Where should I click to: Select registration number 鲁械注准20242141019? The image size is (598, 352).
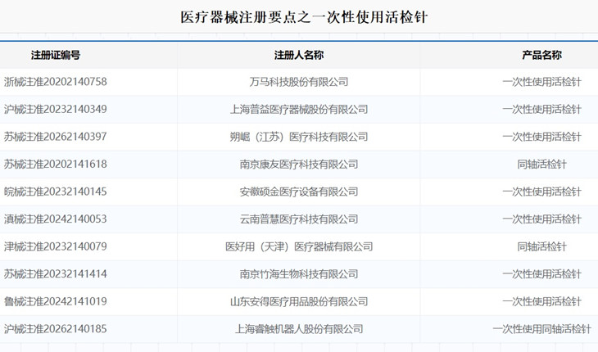click(56, 301)
